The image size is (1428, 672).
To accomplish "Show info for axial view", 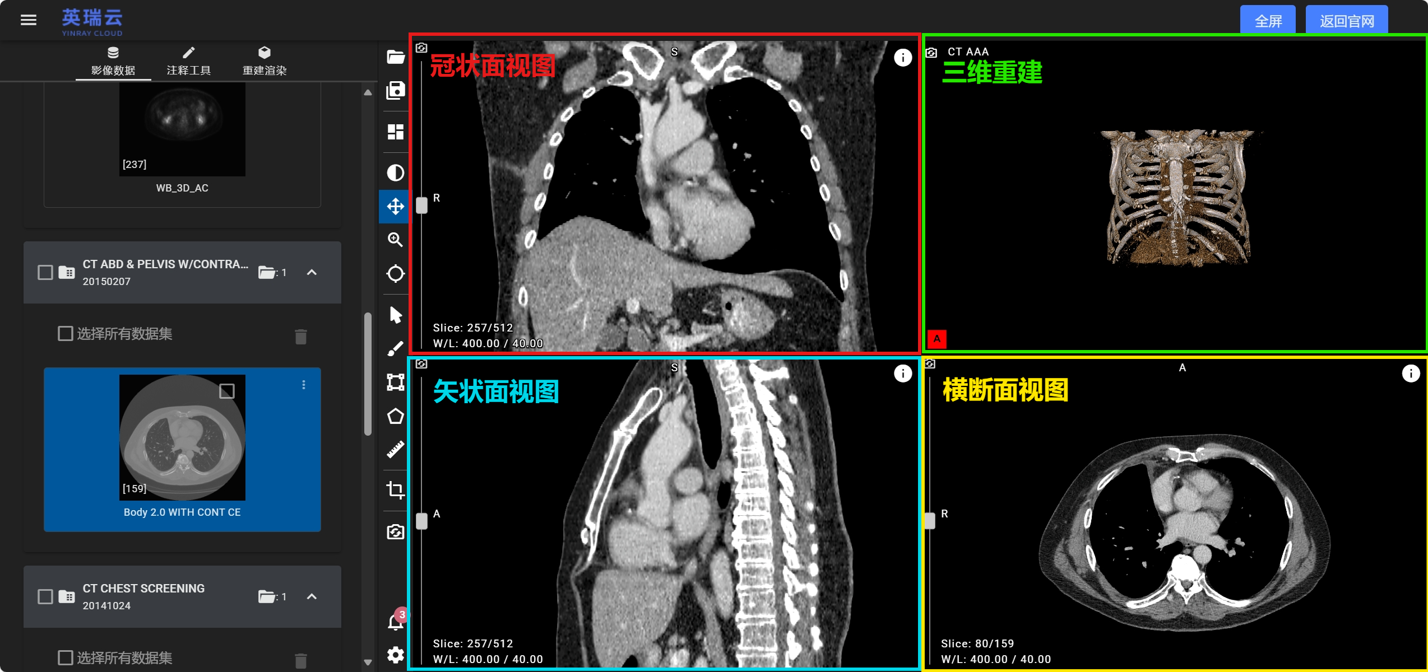I will click(x=1411, y=373).
